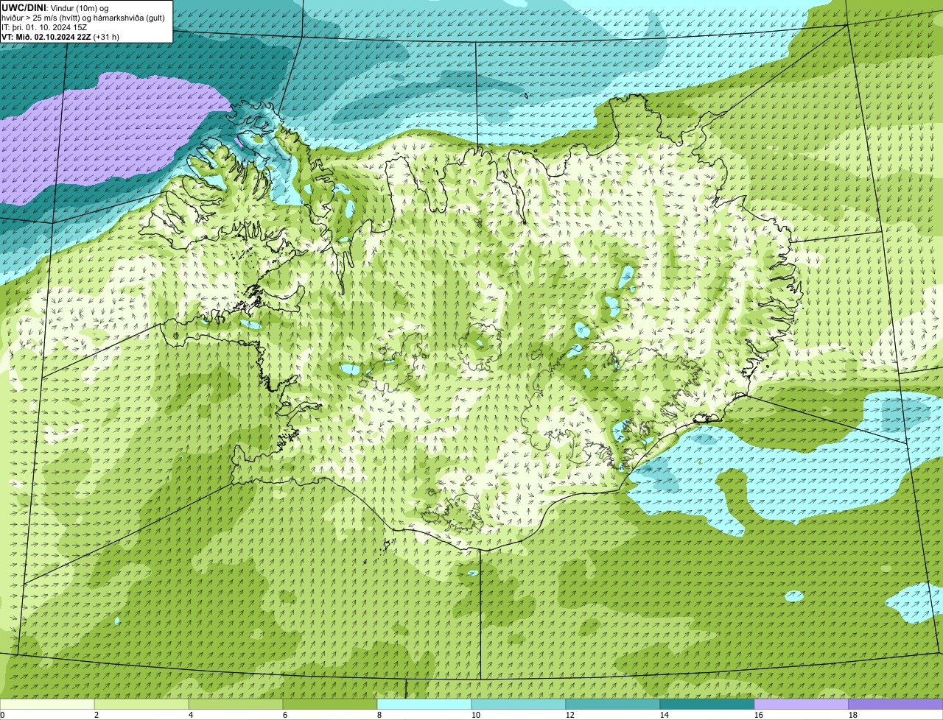The image size is (943, 720).
Task: Click the legend scale label "16"
Action: coord(759,715)
